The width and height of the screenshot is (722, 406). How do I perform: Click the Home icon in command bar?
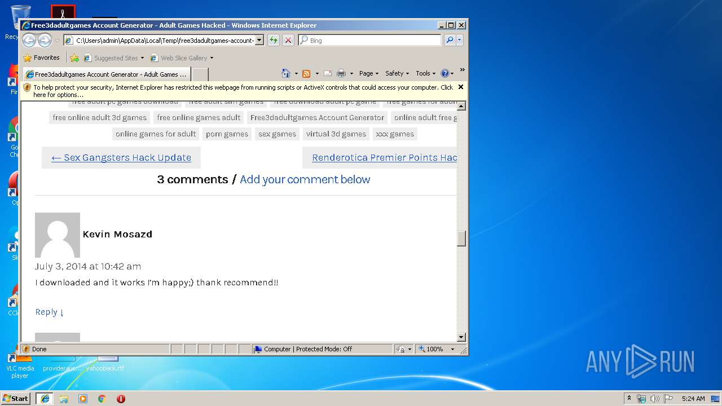[286, 73]
